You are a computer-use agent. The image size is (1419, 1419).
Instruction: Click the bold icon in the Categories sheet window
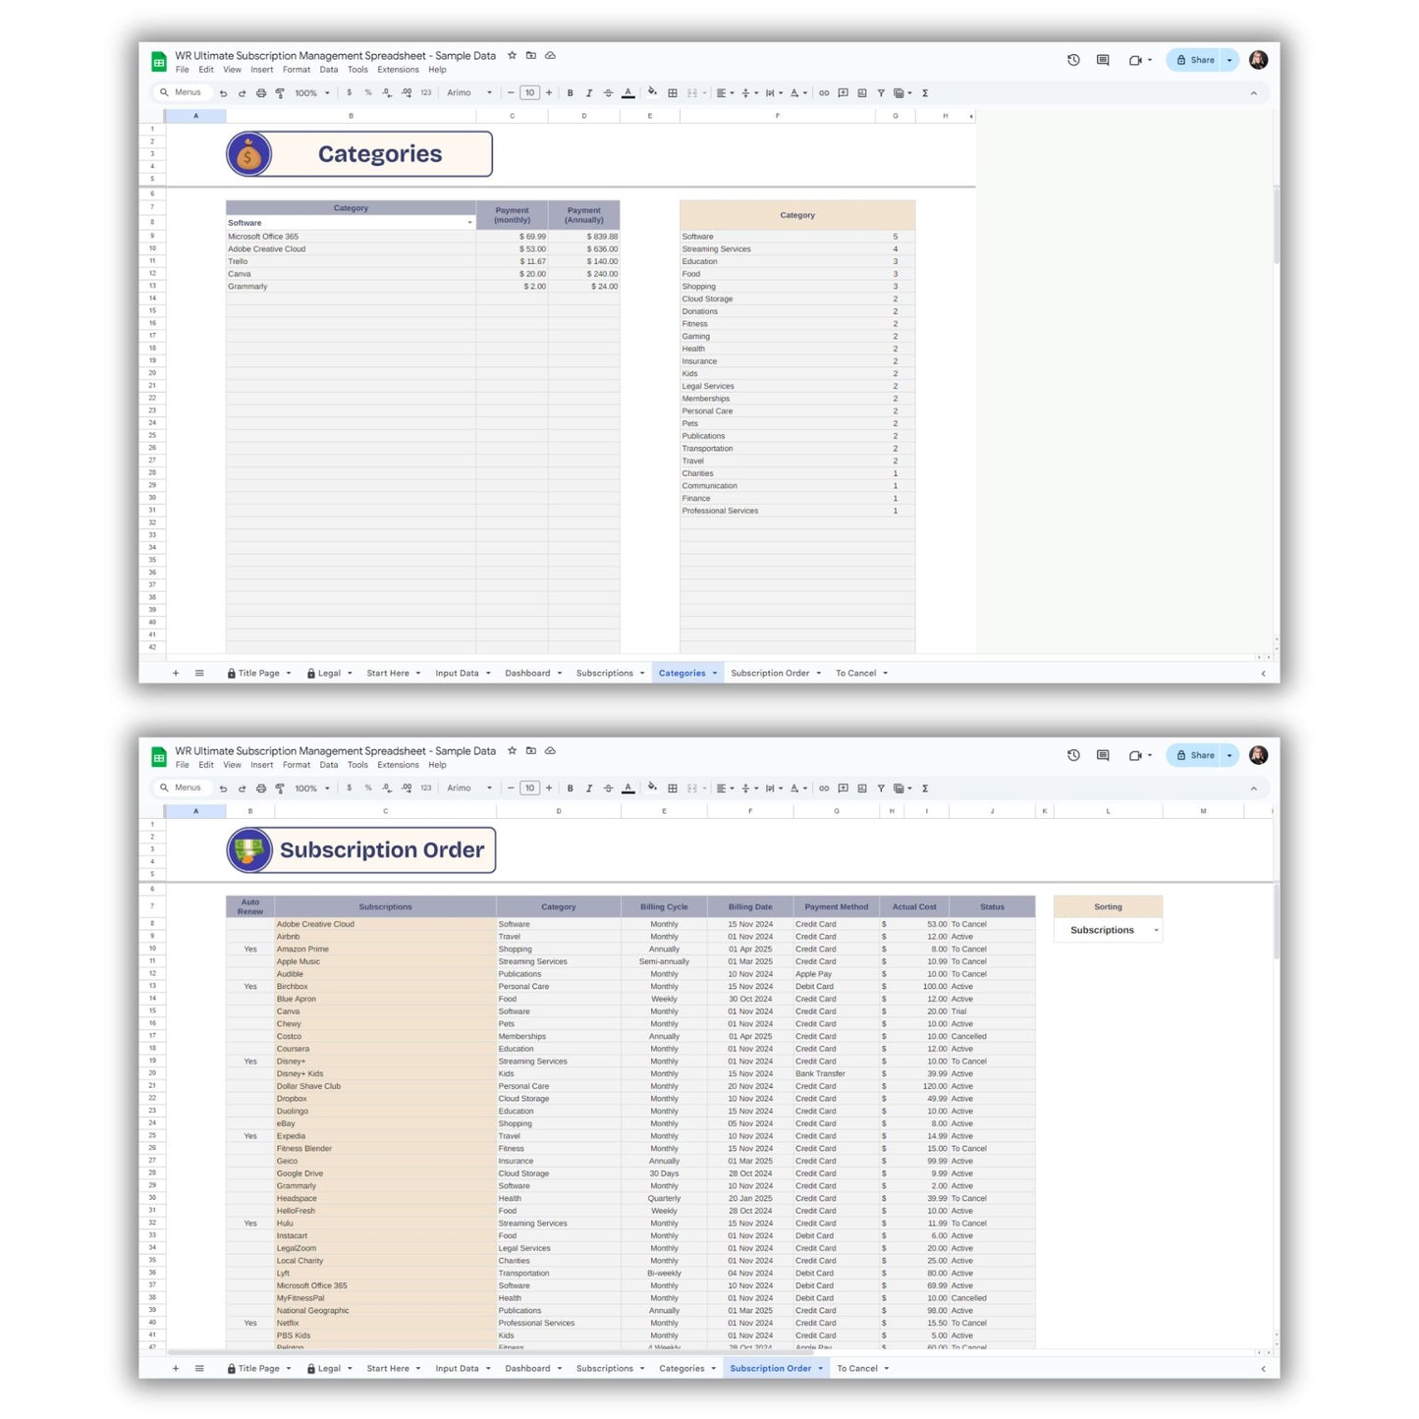click(x=571, y=93)
